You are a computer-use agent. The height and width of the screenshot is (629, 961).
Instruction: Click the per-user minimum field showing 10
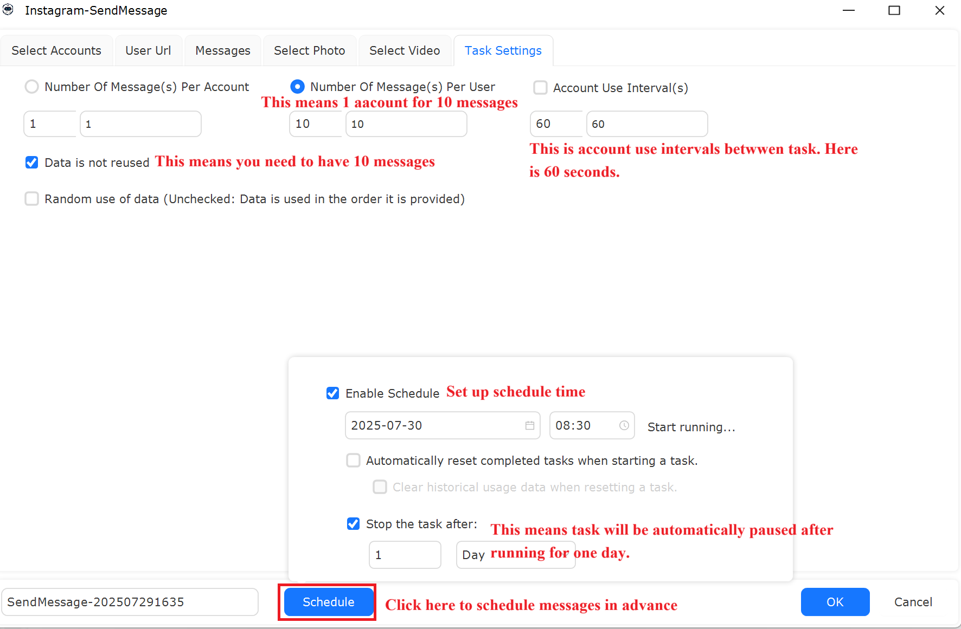tap(316, 124)
